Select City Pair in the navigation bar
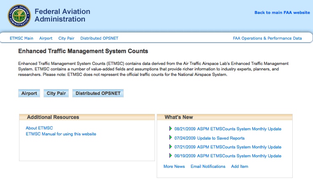The height and width of the screenshot is (186, 313). pyautogui.click(x=66, y=38)
